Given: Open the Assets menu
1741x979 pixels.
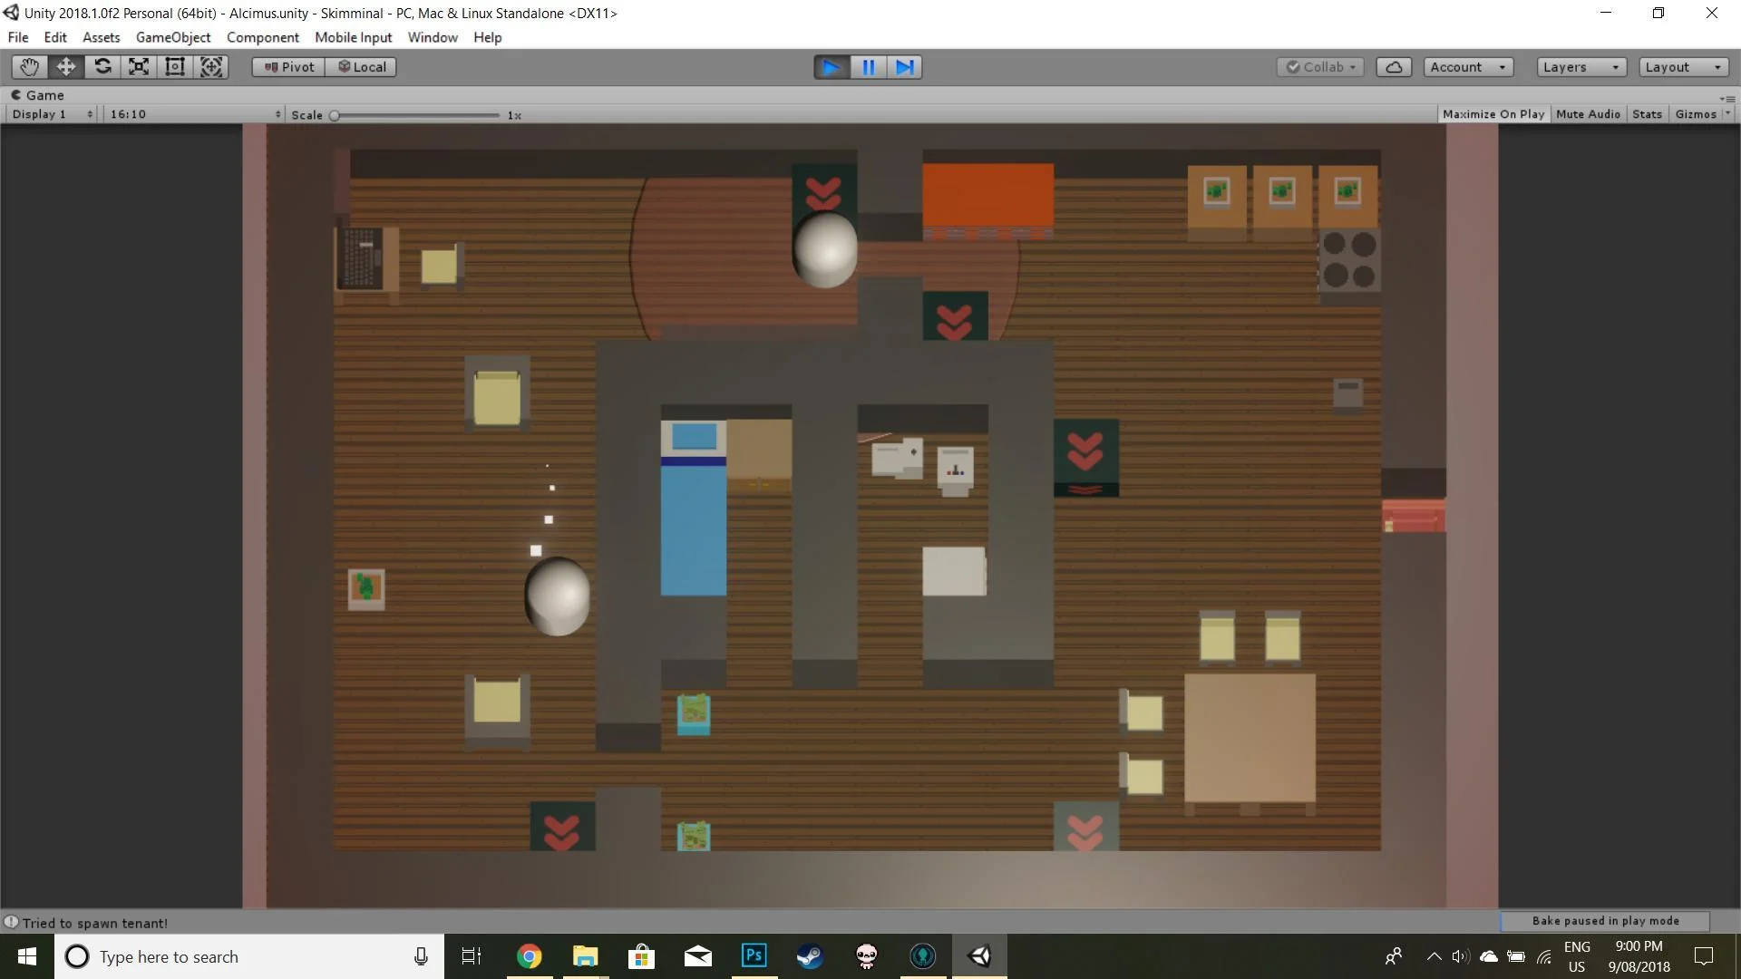Looking at the screenshot, I should (x=101, y=37).
